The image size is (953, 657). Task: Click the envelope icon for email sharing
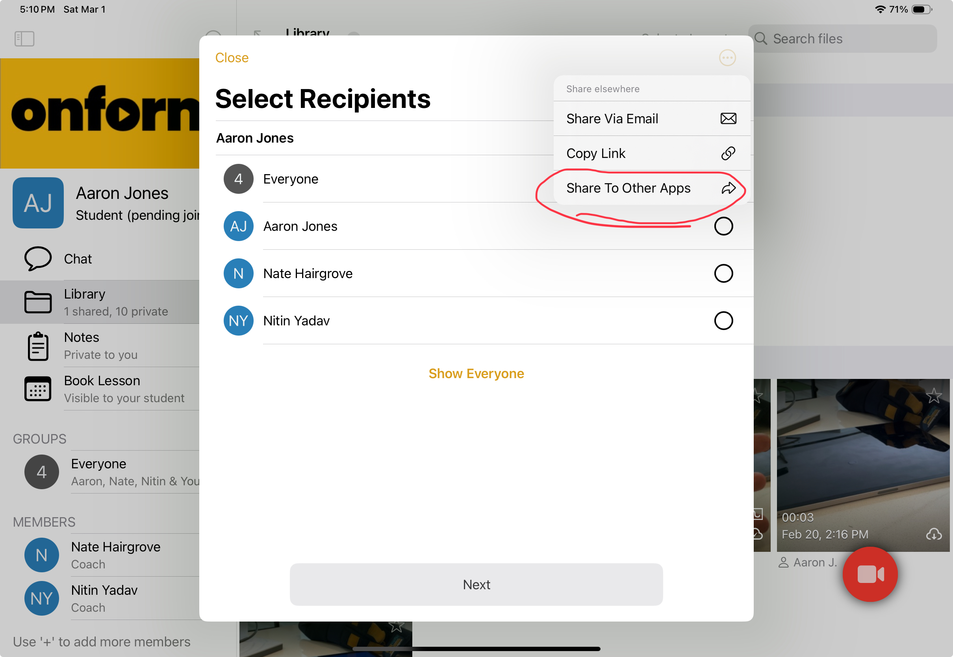(728, 119)
